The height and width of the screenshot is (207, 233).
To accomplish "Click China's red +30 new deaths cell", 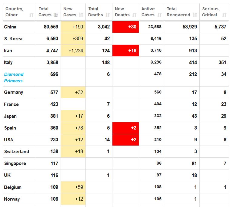I will 126,27.
